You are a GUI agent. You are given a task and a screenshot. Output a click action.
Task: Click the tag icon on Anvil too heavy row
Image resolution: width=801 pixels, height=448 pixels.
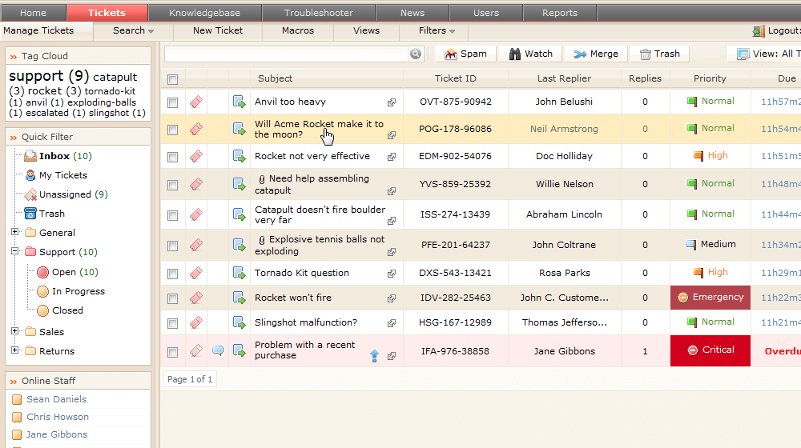[x=196, y=102]
